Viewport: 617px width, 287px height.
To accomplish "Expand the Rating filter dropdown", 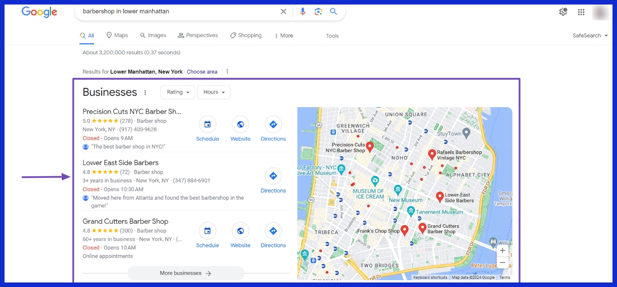I will [x=178, y=92].
